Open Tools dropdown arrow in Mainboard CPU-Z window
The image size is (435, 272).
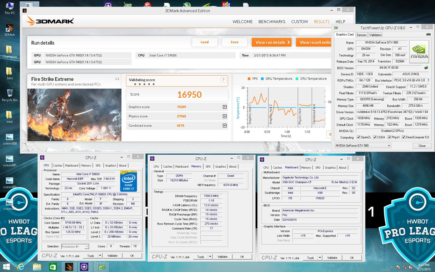point(320,258)
